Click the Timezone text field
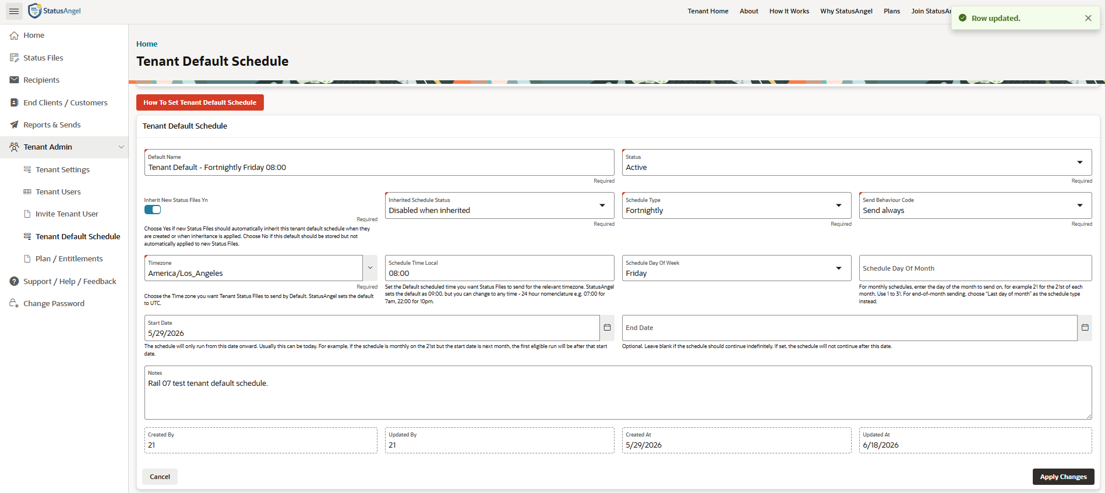The height and width of the screenshot is (493, 1105). [253, 268]
